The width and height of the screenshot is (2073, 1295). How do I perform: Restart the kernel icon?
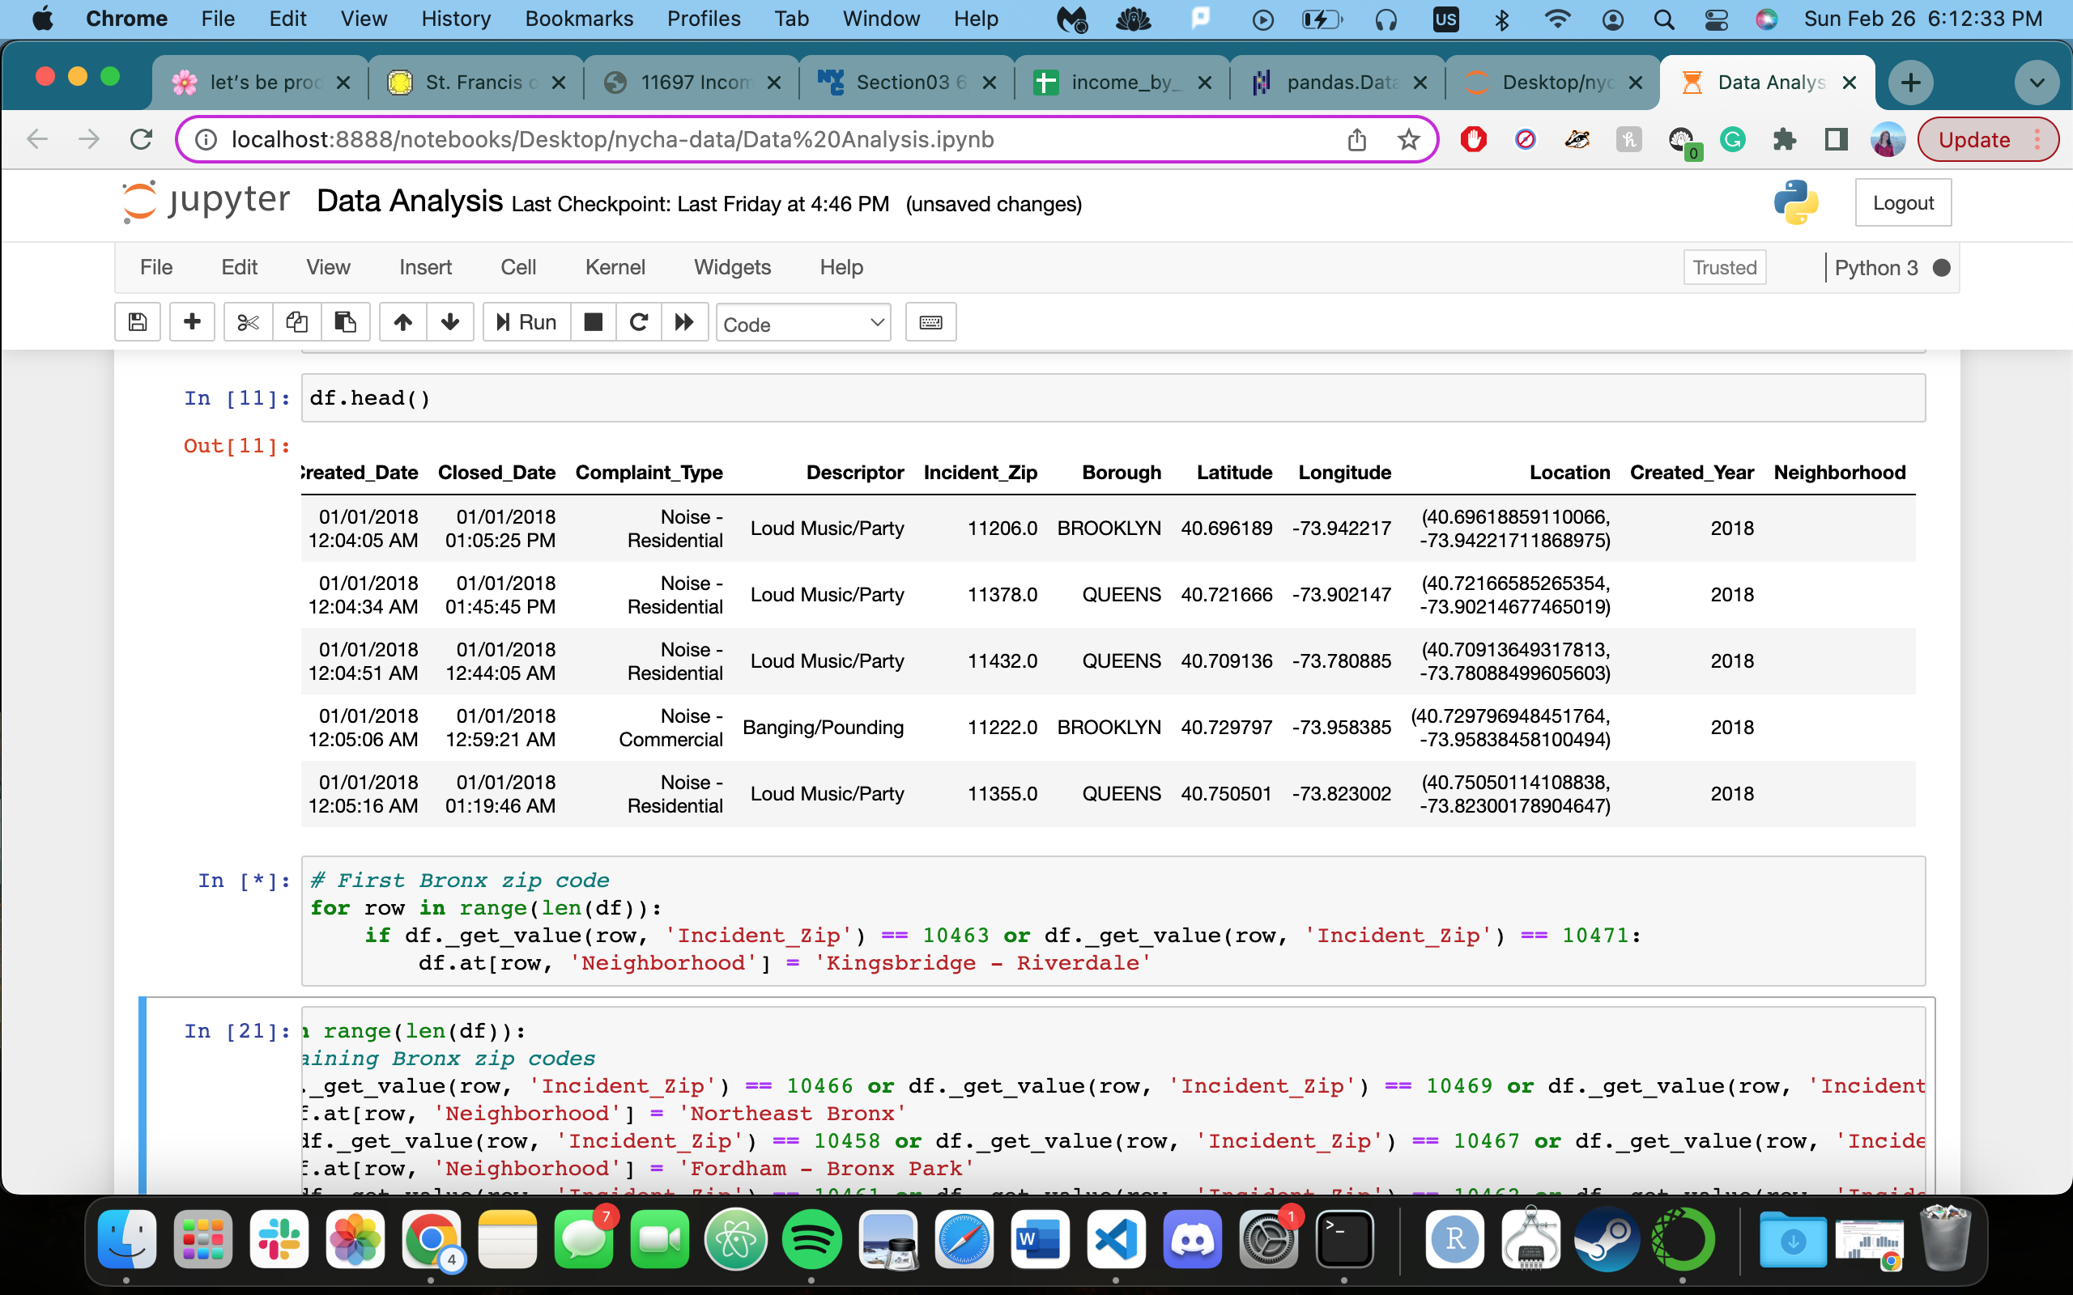point(639,322)
